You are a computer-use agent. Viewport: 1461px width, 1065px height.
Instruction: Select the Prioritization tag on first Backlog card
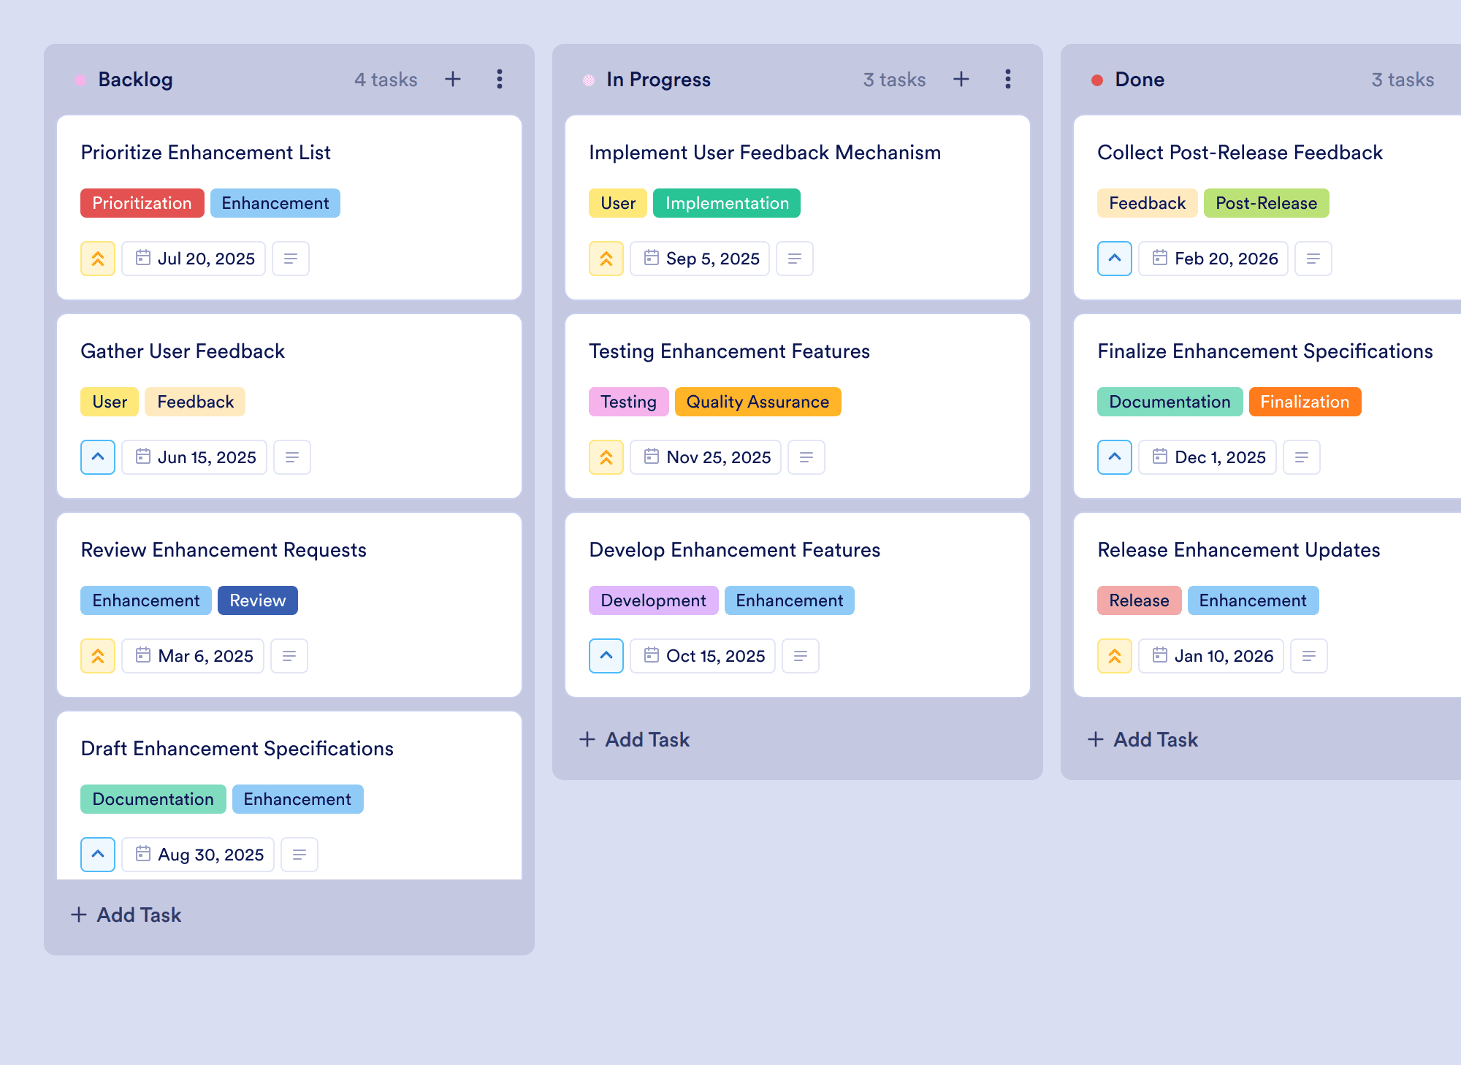(142, 203)
